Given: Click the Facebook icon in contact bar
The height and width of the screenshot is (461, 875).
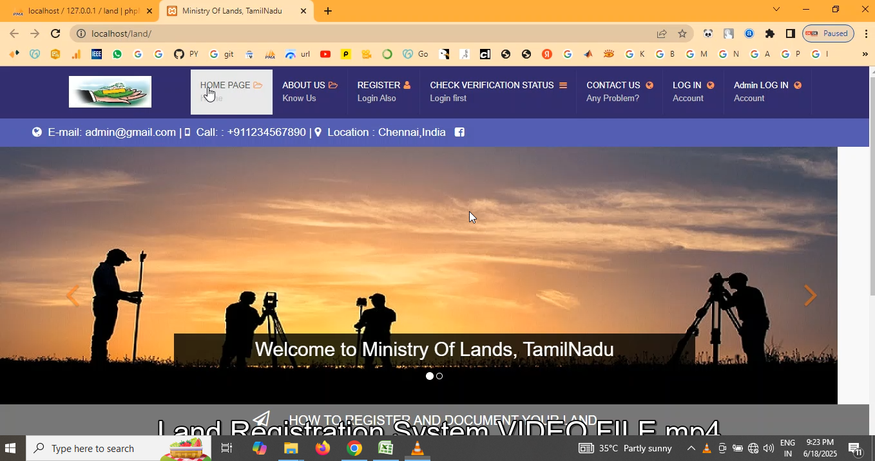Looking at the screenshot, I should click(x=459, y=133).
